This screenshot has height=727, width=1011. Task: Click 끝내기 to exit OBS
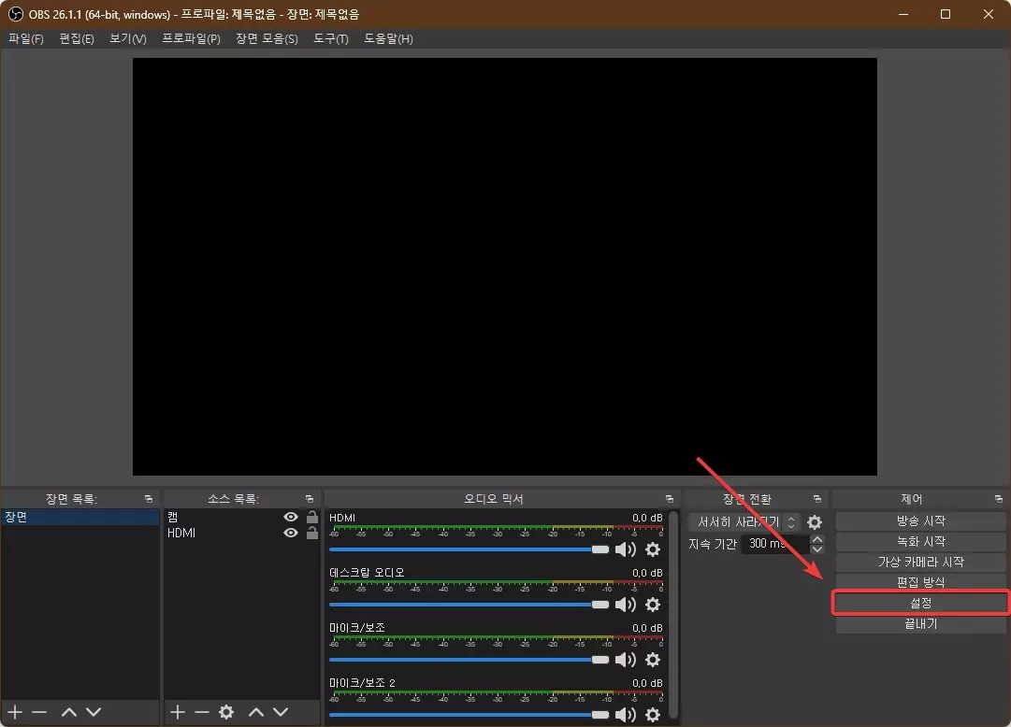(920, 624)
